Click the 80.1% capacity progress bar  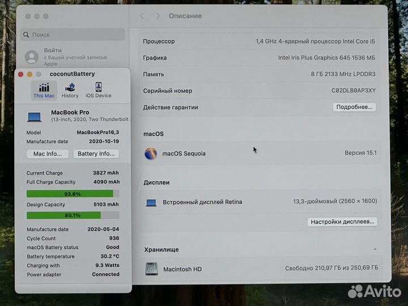click(73, 215)
